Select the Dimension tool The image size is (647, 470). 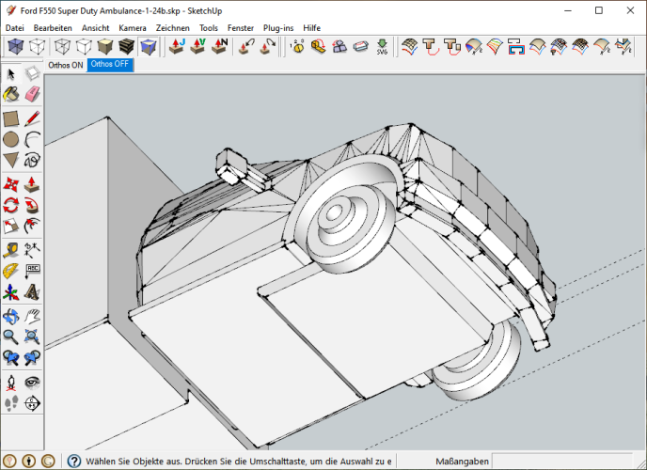pyautogui.click(x=32, y=250)
